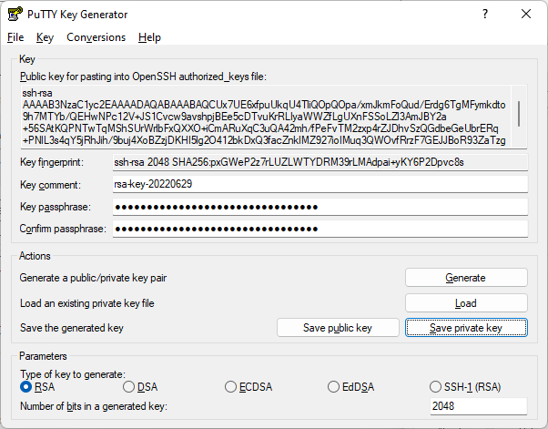Screen dimensions: 548x429
Task: Click the 'Key comment:' label
Action: [50, 185]
